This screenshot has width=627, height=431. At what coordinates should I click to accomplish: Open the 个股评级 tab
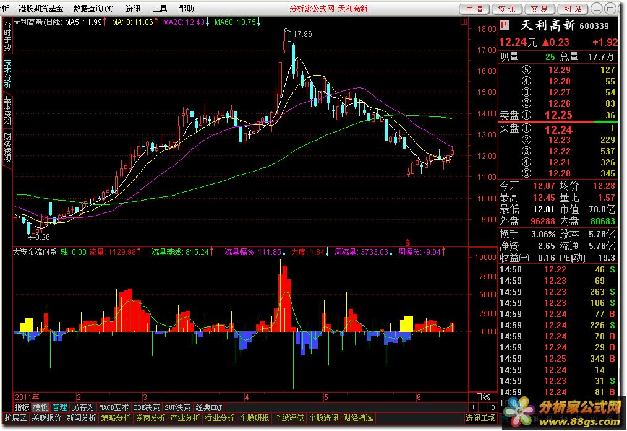[x=289, y=418]
